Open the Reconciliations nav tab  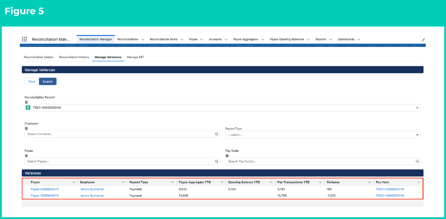click(x=128, y=39)
